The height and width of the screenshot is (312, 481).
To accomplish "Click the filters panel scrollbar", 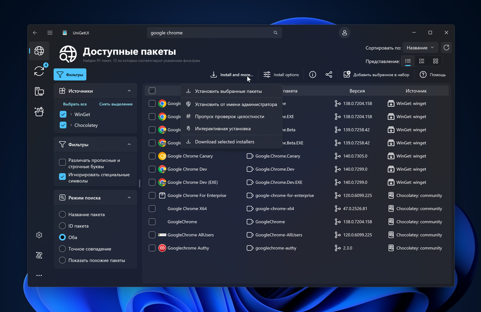I will [x=139, y=184].
